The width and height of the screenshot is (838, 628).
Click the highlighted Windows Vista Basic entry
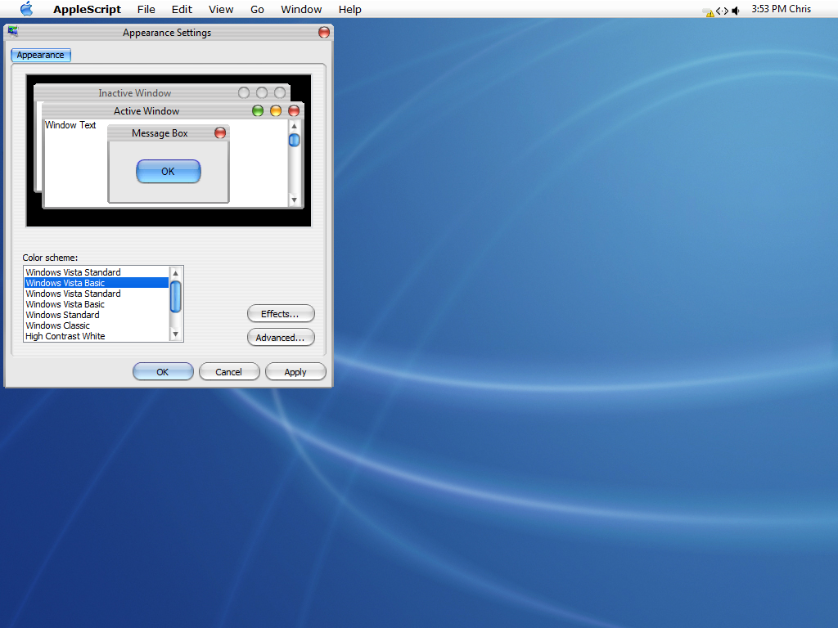click(97, 283)
